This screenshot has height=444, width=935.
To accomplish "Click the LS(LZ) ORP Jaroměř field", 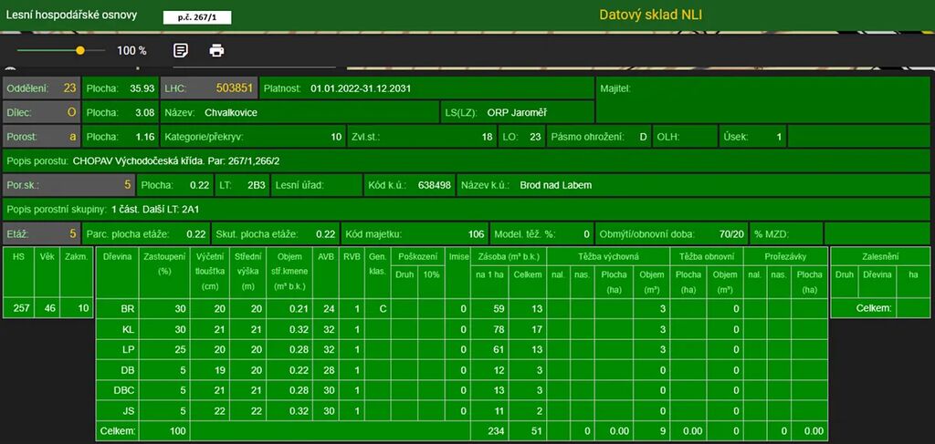I will coord(516,112).
